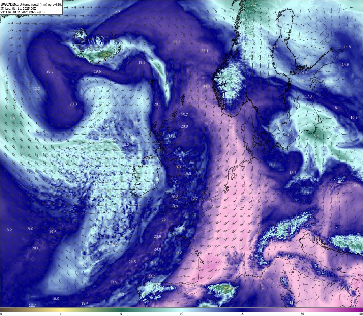
Task: Click the 18.7 map value
Action: 293,173
